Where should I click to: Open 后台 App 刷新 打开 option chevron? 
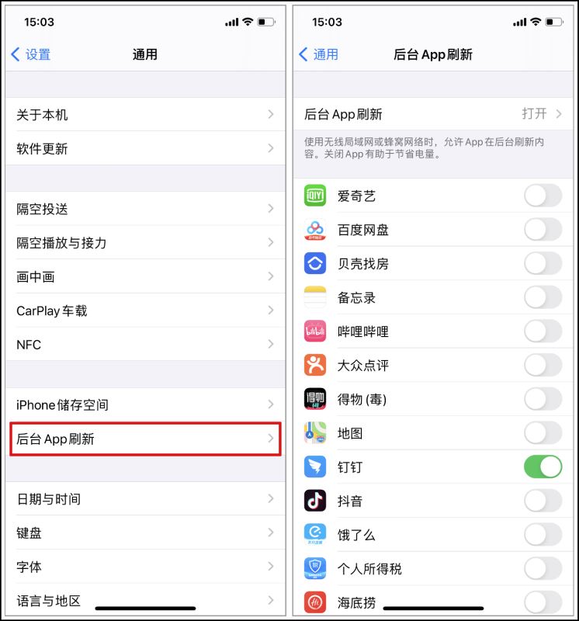click(x=559, y=114)
